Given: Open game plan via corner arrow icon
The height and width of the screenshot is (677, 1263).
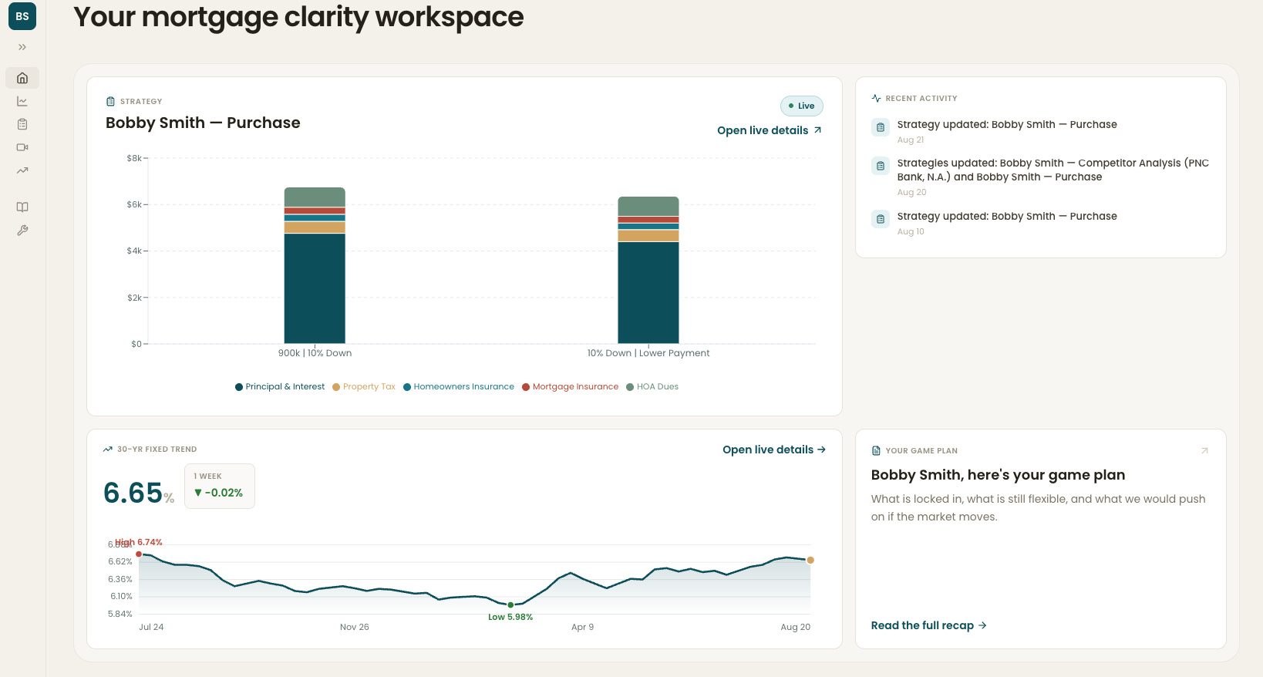Looking at the screenshot, I should pyautogui.click(x=1204, y=450).
